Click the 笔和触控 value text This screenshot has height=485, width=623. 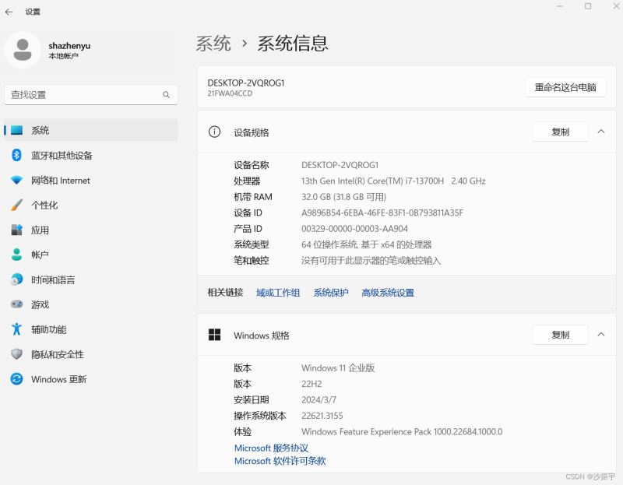[371, 260]
